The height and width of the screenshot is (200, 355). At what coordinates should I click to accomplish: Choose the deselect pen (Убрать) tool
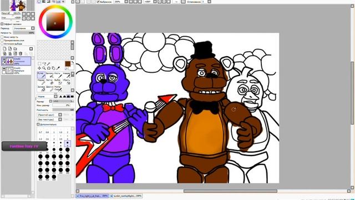67,82
